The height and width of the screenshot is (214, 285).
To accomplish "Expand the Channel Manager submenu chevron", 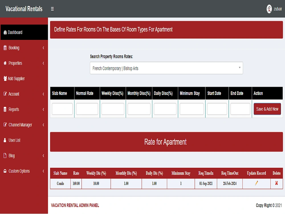I will point(43,125).
